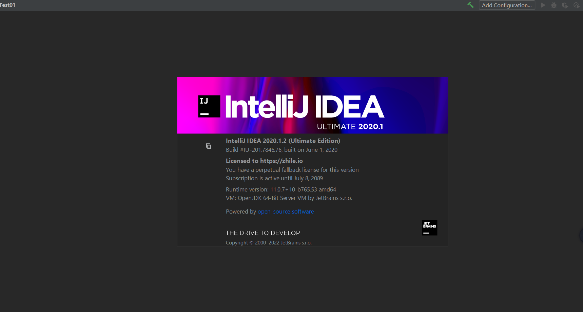Click the Profiler clock-play icon
Image resolution: width=583 pixels, height=312 pixels.
[x=576, y=5]
